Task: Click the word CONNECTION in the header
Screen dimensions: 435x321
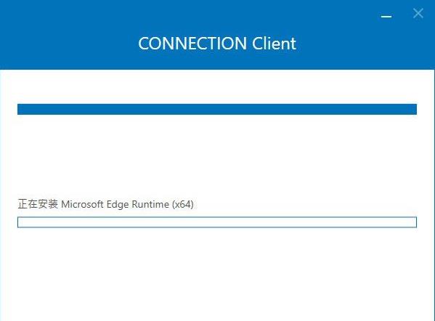Action: 192,44
